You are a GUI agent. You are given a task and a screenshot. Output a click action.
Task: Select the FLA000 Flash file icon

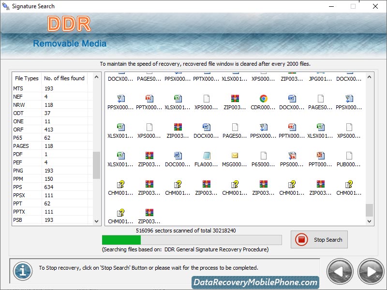click(206, 156)
